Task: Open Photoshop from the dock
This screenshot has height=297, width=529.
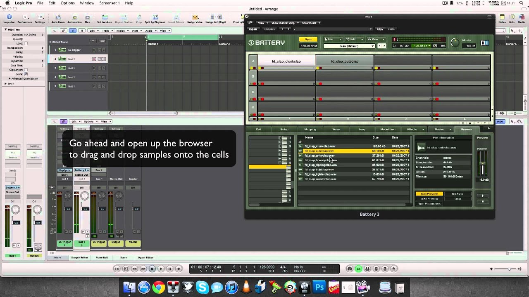Action: pyautogui.click(x=319, y=287)
